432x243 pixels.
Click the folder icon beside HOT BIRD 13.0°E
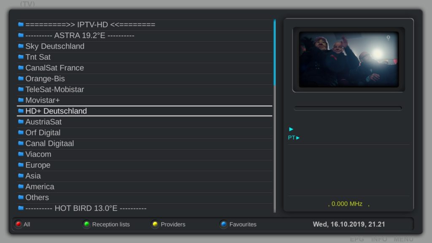click(x=21, y=208)
